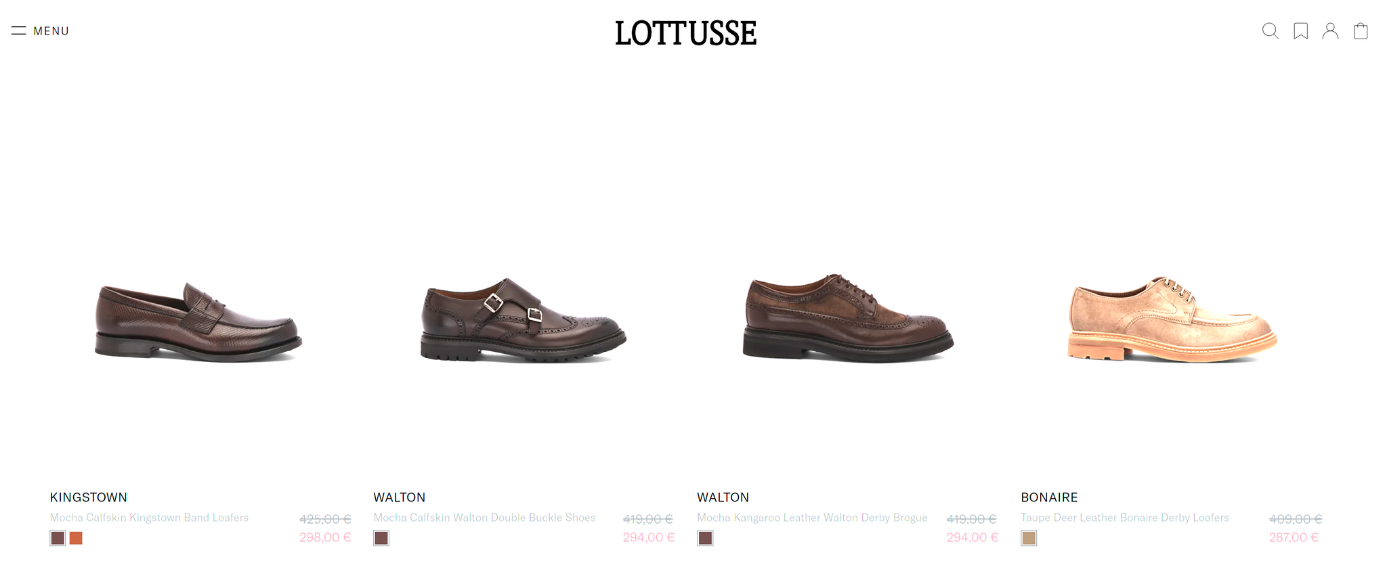Select Walton Double Buckle mocha swatch

click(381, 538)
